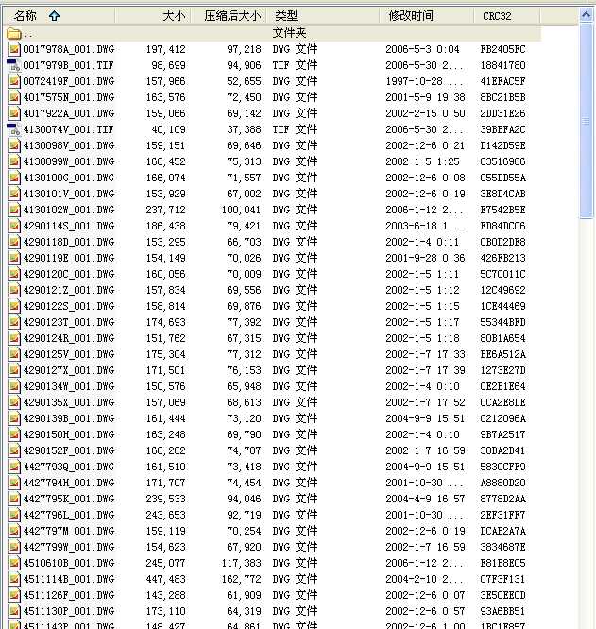Sort by the CRC32 column header
The height and width of the screenshot is (629, 596).
506,16
